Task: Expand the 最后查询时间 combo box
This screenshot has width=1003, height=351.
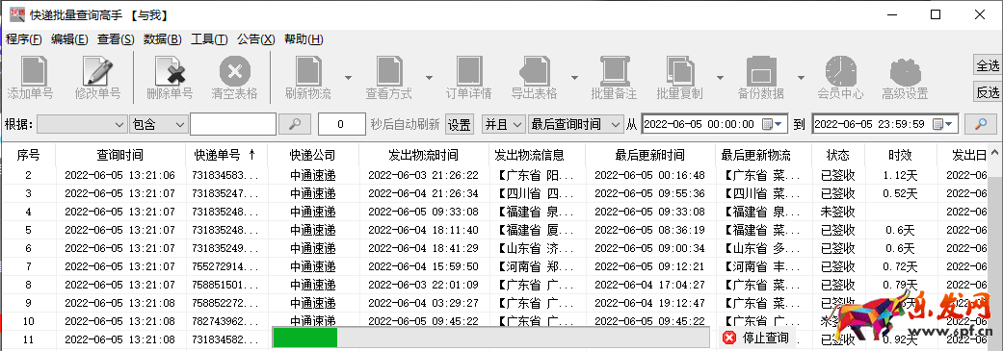Action: point(576,124)
